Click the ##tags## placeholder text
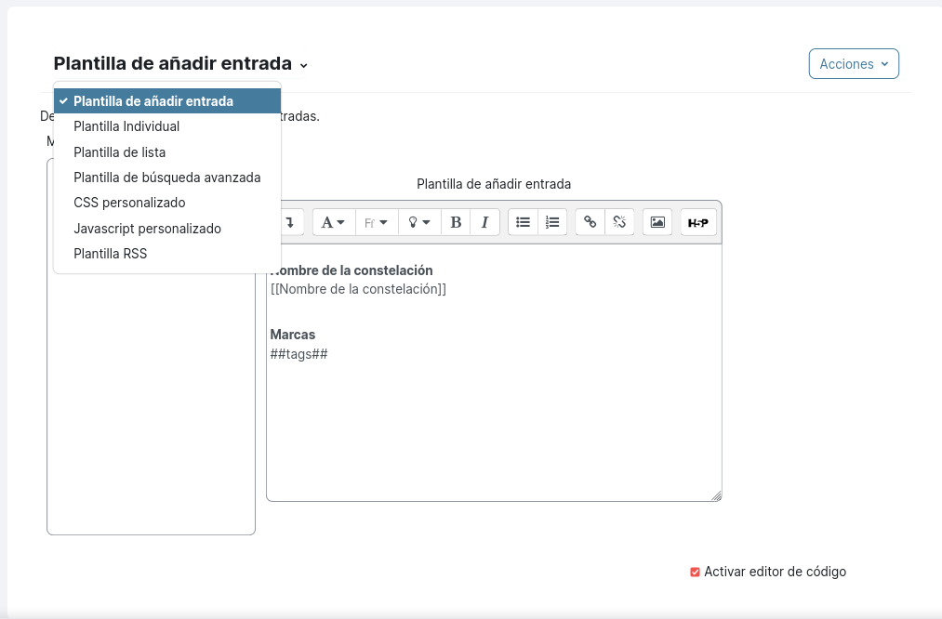The width and height of the screenshot is (942, 619). 299,354
